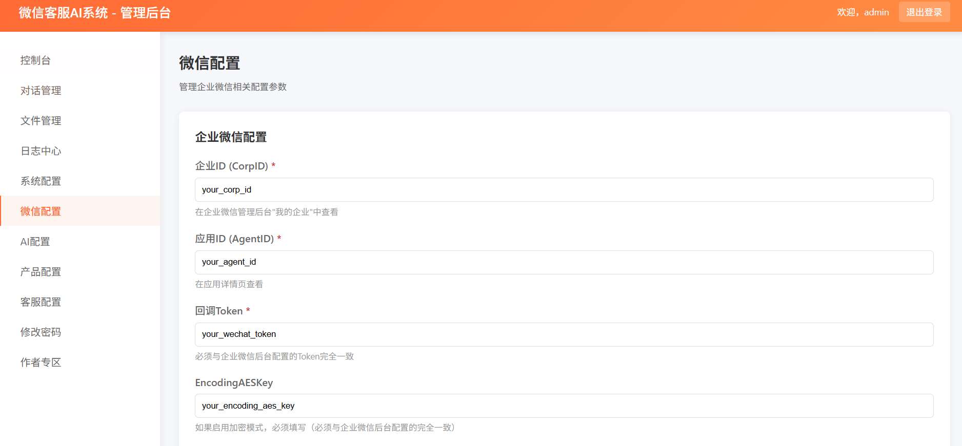The height and width of the screenshot is (446, 962).
Task: Open the AI配置 settings page
Action: click(35, 242)
